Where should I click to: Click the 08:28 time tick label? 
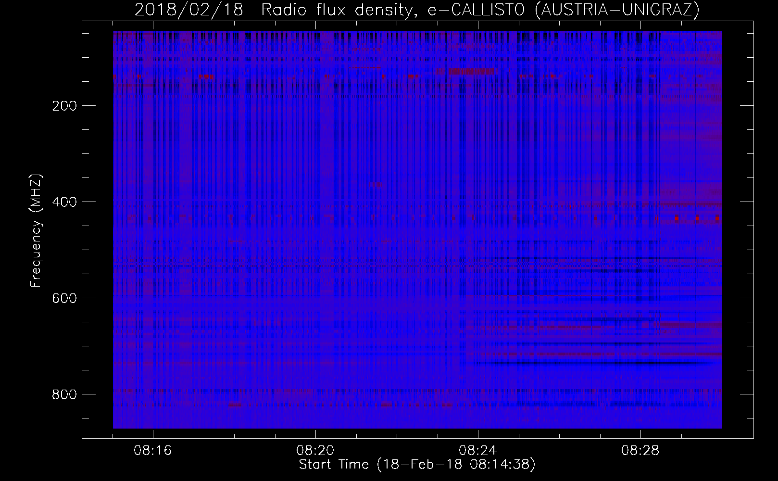pos(640,451)
